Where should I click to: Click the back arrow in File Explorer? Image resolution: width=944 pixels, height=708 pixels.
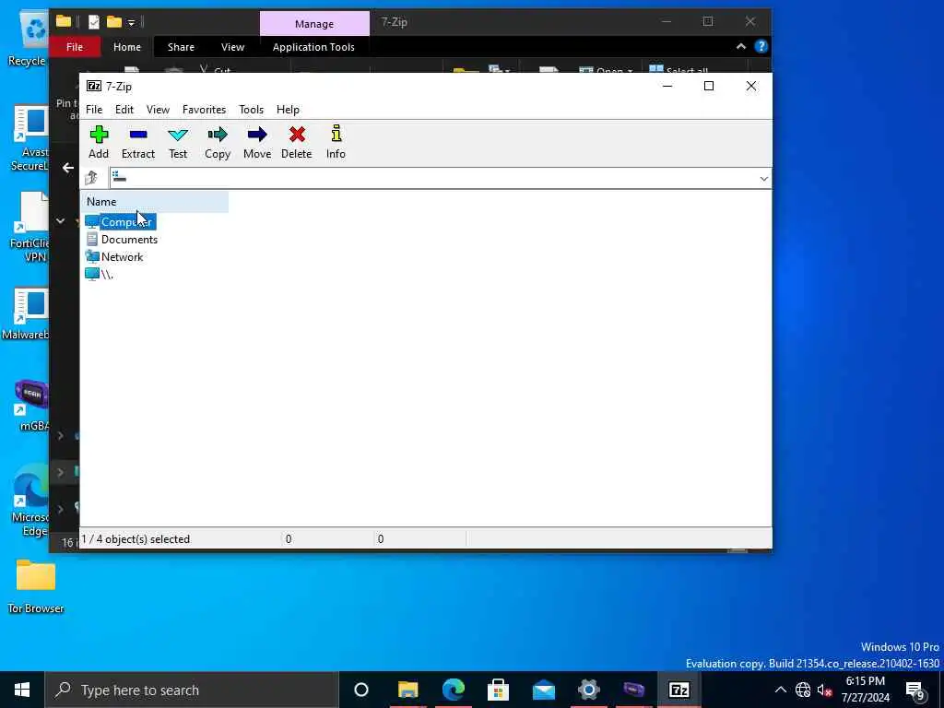(x=68, y=168)
